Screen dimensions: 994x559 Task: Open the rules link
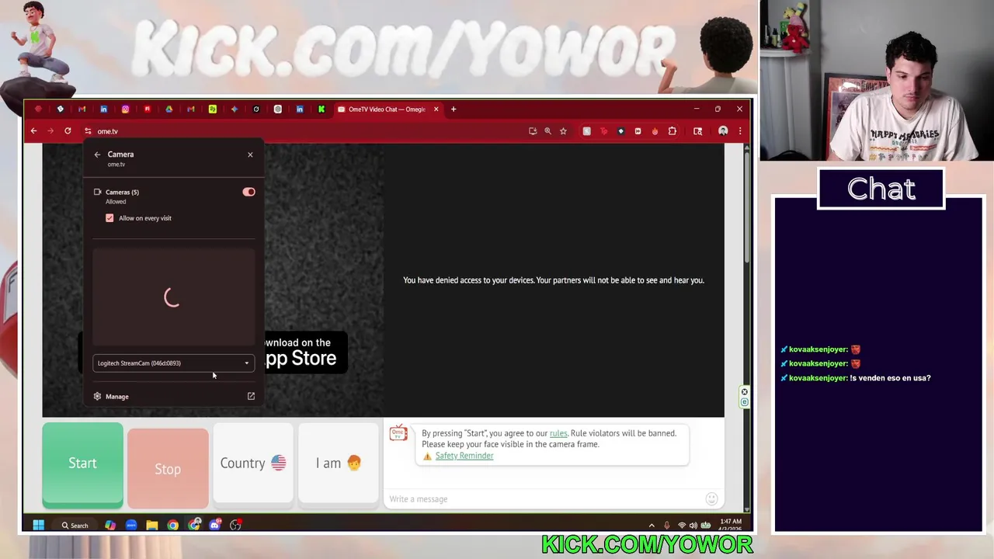(558, 433)
